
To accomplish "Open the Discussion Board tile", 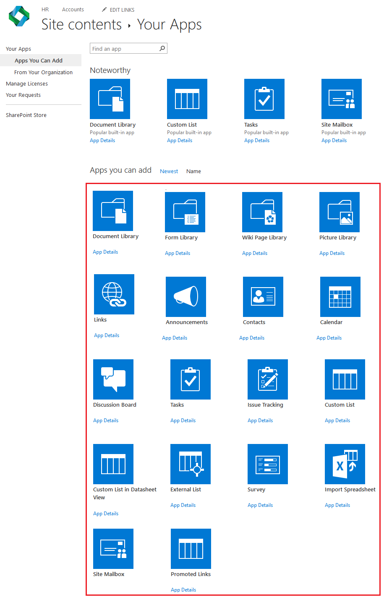I will 113,379.
